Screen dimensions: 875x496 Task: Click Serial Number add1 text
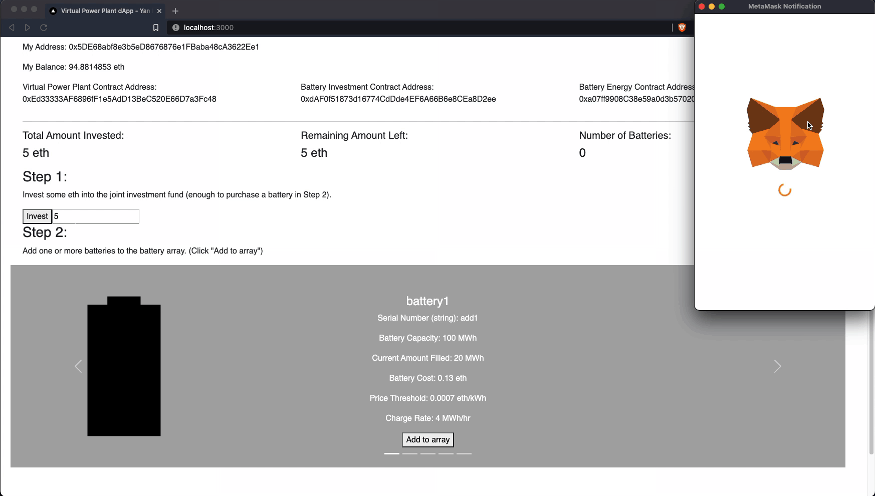pos(427,318)
